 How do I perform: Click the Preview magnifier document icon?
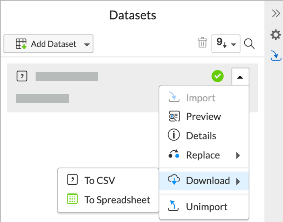point(174,116)
